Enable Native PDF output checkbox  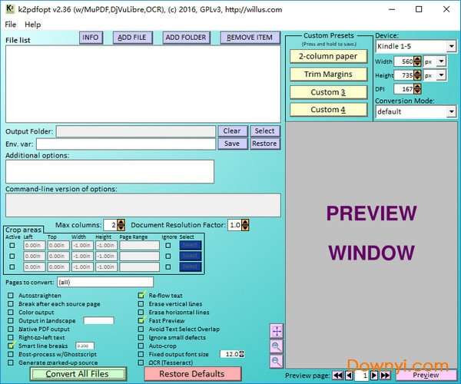(11, 329)
